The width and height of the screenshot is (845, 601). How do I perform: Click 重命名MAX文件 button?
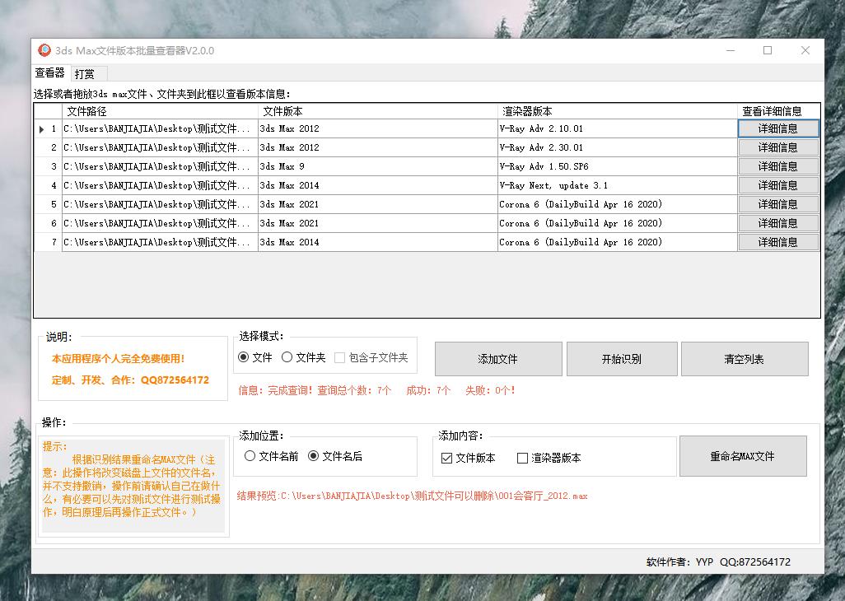(x=743, y=456)
